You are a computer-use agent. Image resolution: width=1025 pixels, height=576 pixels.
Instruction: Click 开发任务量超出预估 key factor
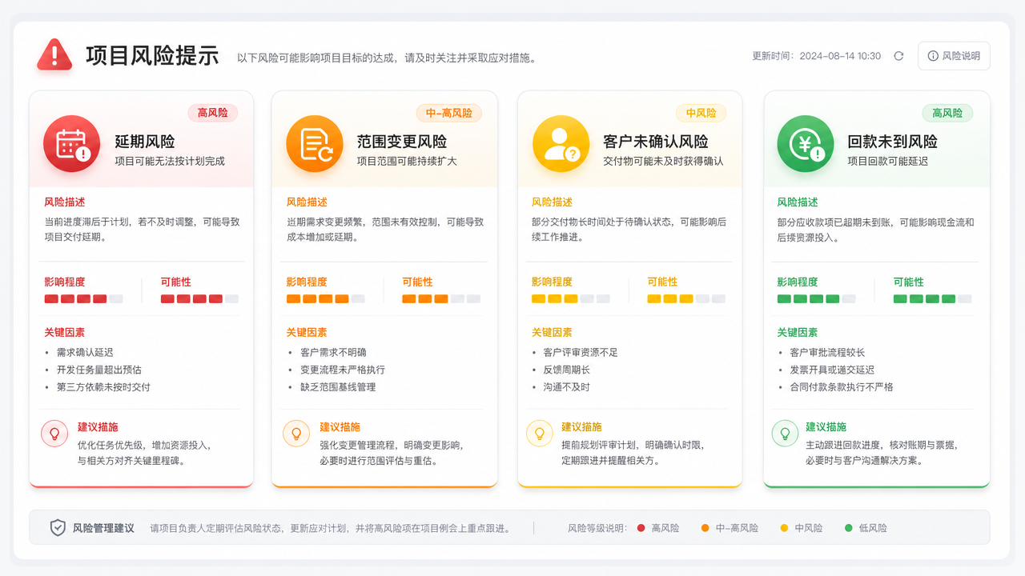pyautogui.click(x=98, y=370)
